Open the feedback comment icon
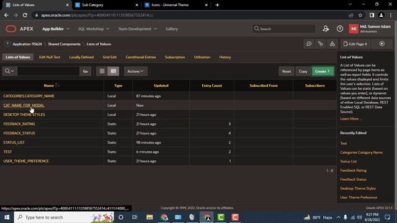 tap(309, 44)
